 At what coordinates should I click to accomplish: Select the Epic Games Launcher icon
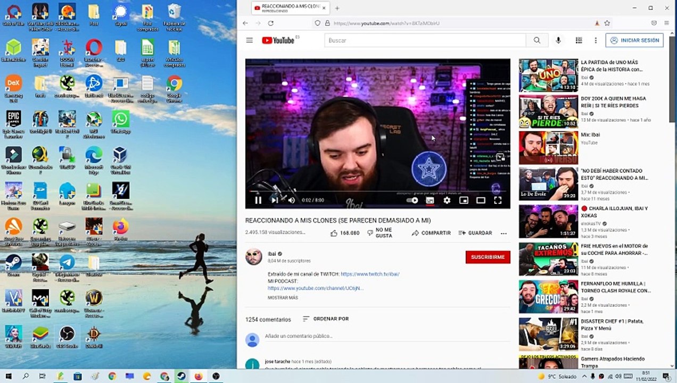click(13, 124)
